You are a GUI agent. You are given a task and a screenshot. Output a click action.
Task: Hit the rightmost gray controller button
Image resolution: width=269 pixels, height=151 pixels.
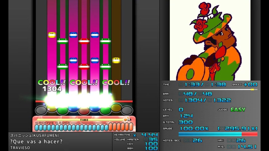tap(127, 110)
